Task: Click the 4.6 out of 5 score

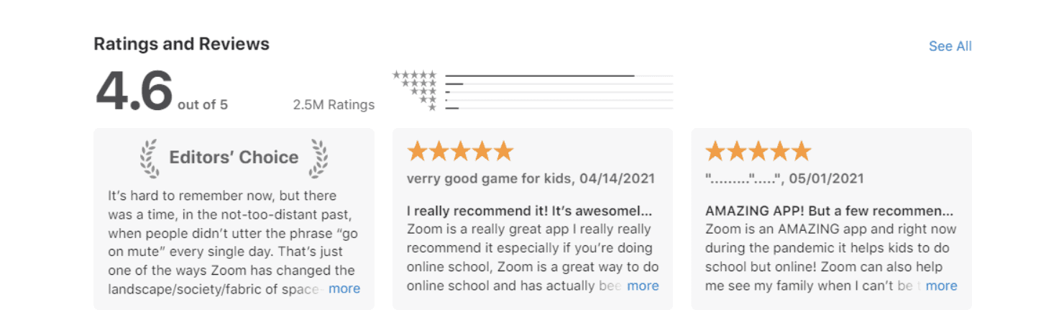Action: [161, 91]
